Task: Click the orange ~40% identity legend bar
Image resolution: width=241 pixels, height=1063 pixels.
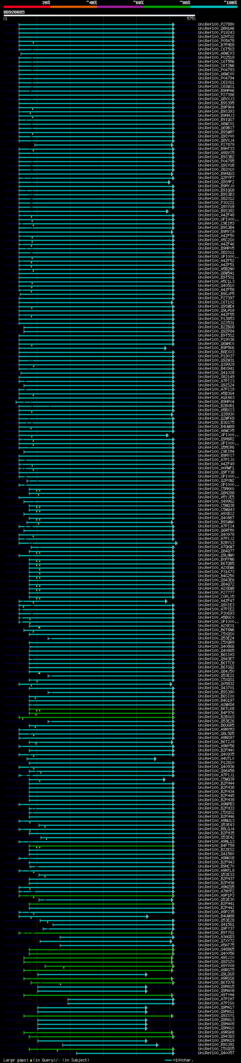Action: pyautogui.click(x=74, y=7)
